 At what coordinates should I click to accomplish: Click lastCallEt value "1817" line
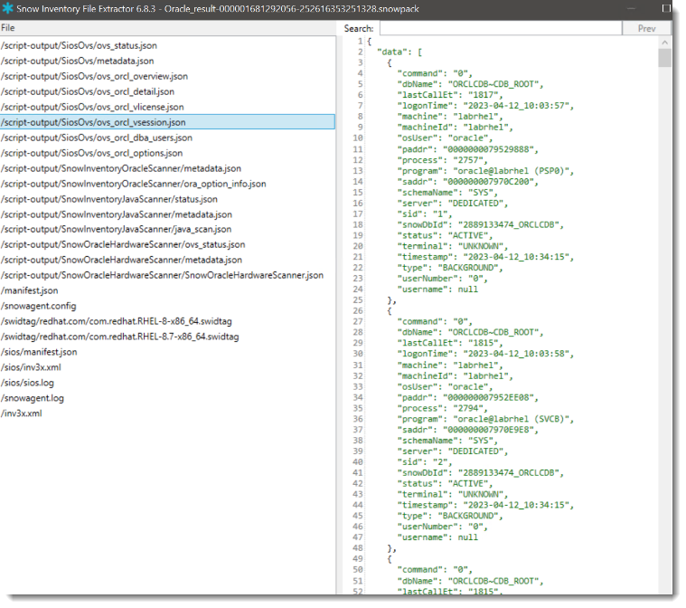[450, 95]
